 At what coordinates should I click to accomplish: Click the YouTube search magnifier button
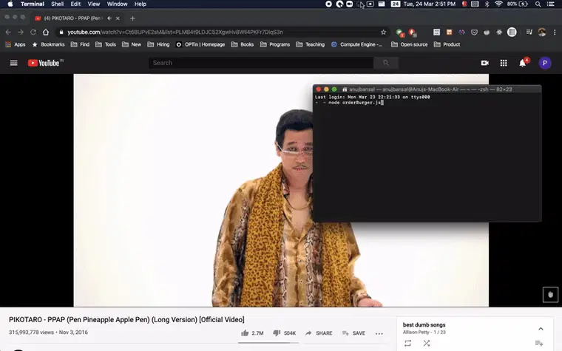tap(386, 63)
